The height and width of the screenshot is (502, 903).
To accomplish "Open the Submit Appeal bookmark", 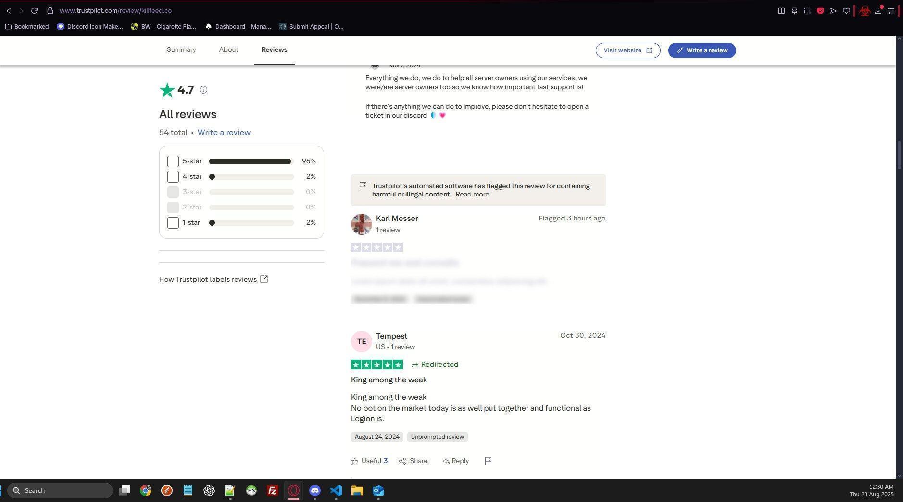I will click(x=312, y=27).
